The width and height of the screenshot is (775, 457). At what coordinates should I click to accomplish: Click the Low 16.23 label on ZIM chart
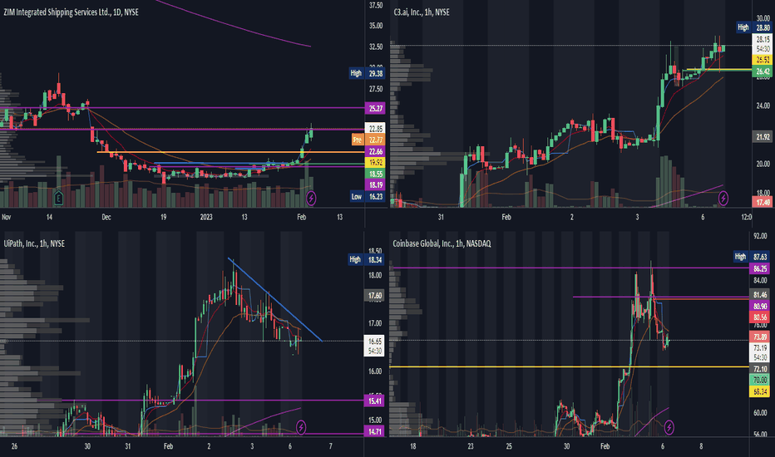pos(368,197)
